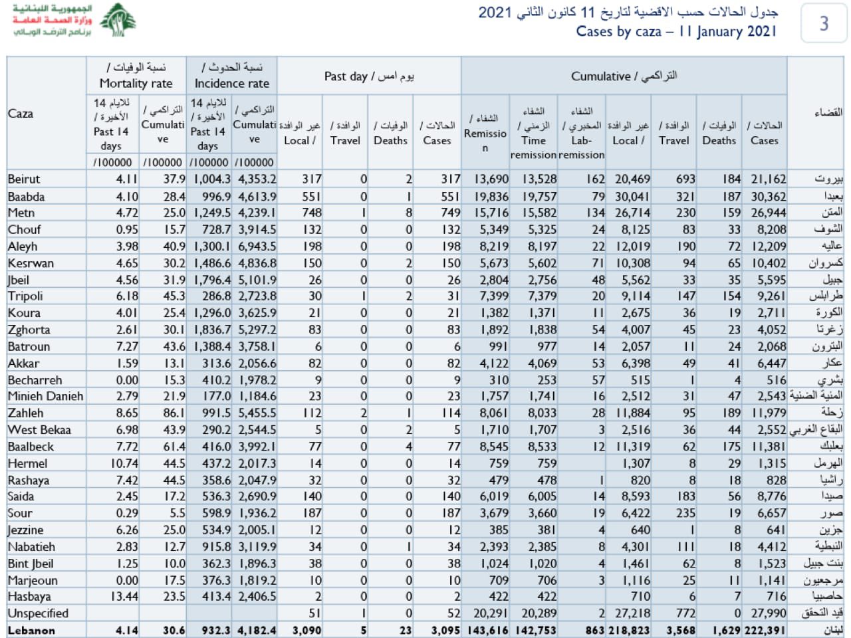The width and height of the screenshot is (851, 638).
Task: Click Lebanon past day local value 3,090
Action: [x=307, y=630]
